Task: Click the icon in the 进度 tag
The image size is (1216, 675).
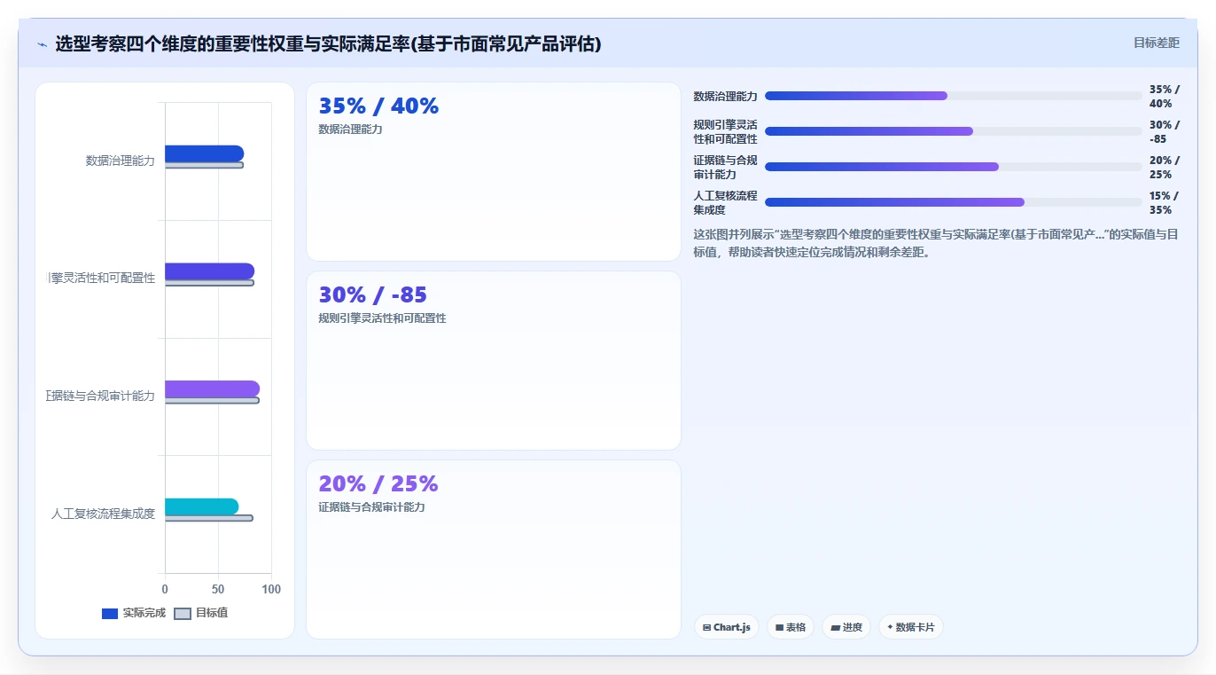Action: [x=835, y=627]
